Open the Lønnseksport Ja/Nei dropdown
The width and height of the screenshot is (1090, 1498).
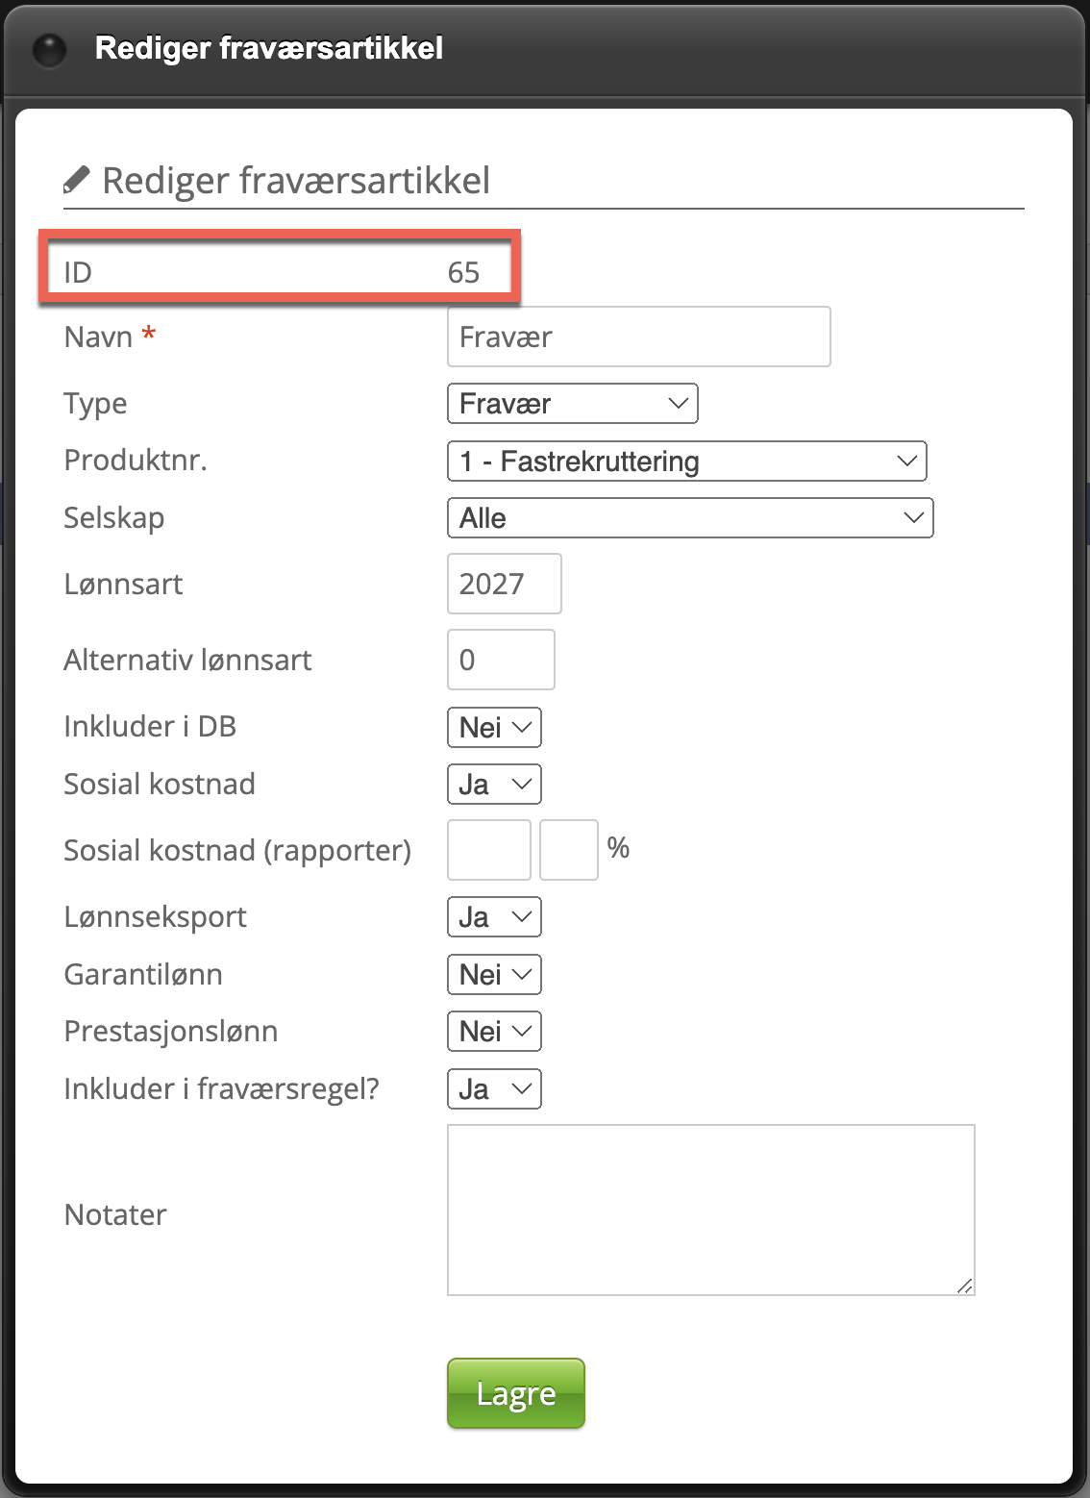pyautogui.click(x=494, y=916)
